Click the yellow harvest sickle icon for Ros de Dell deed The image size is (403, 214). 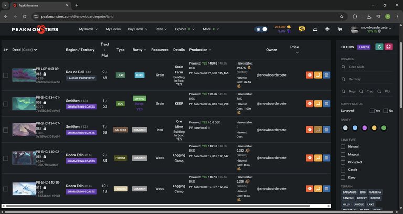(318, 75)
